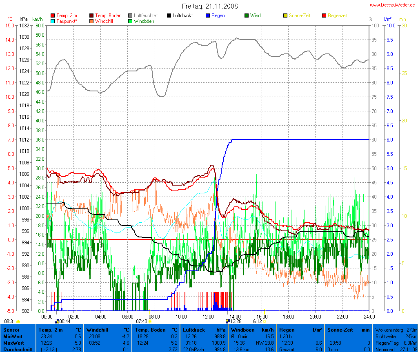Click the Regenzeit legend label
Viewport: 418px width, 352px height.
coord(338,15)
